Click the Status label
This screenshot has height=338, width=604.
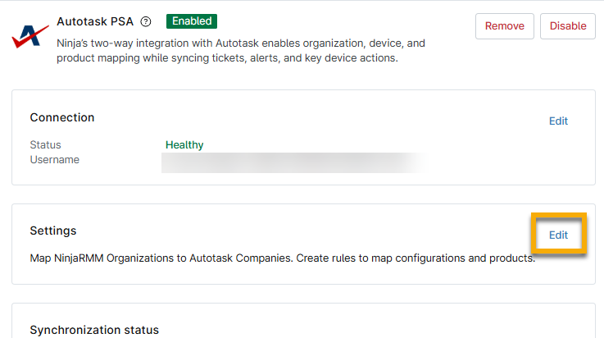tap(45, 145)
